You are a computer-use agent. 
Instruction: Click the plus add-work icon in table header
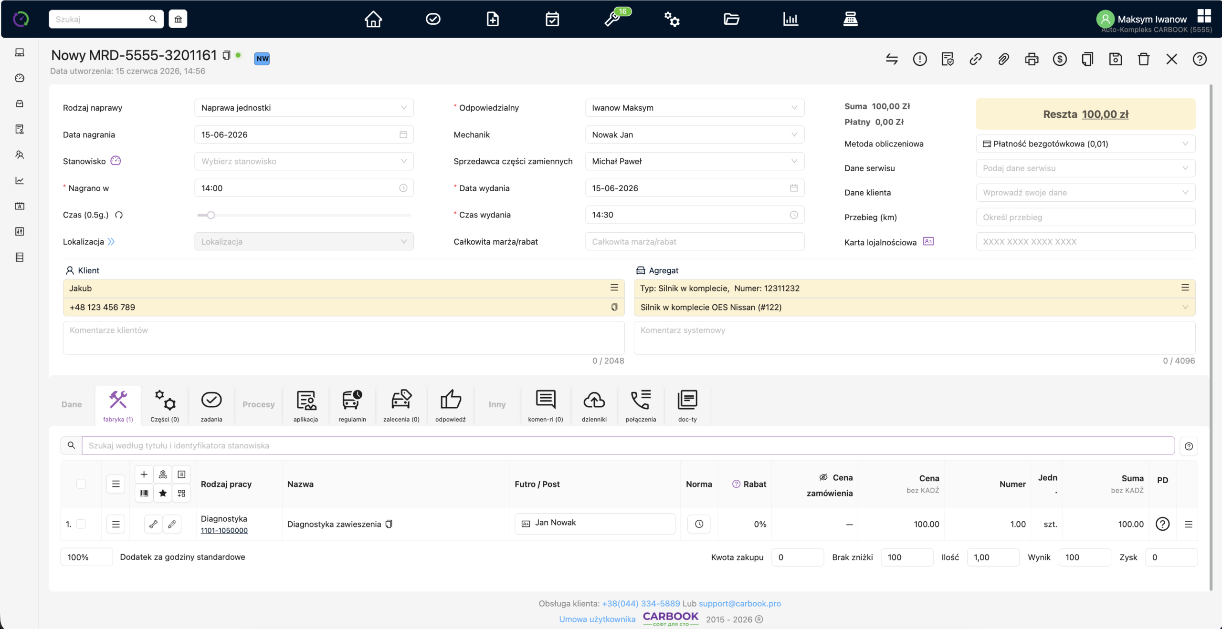tap(144, 474)
